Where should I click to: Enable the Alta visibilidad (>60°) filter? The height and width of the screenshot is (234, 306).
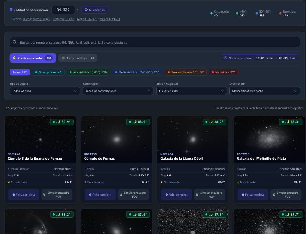pos(88,72)
